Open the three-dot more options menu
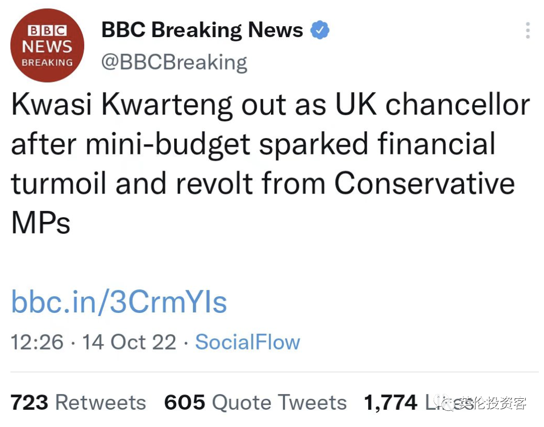Viewport: 544px width, 427px height. click(528, 30)
